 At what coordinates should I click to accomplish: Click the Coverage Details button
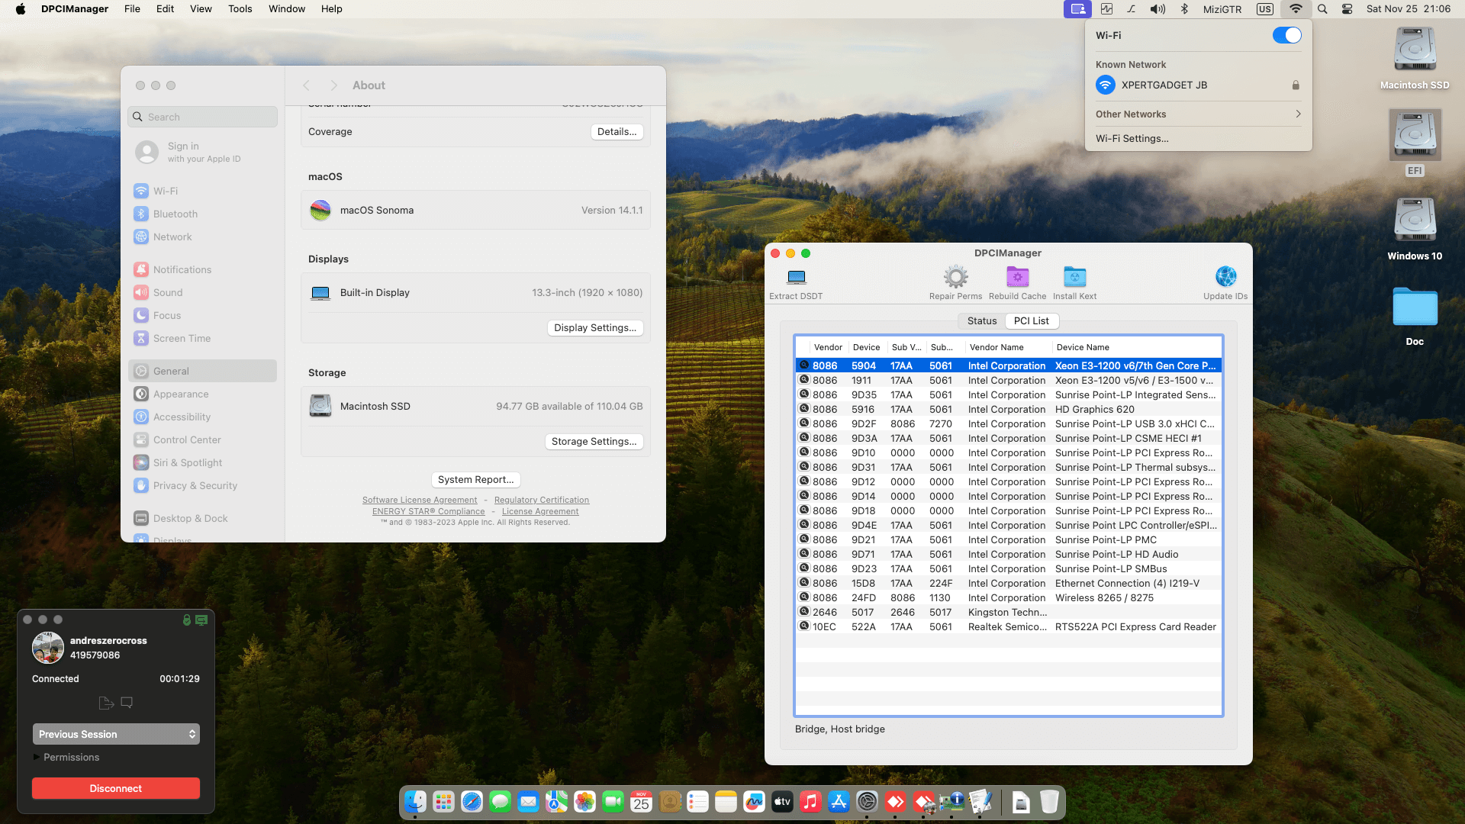point(617,132)
